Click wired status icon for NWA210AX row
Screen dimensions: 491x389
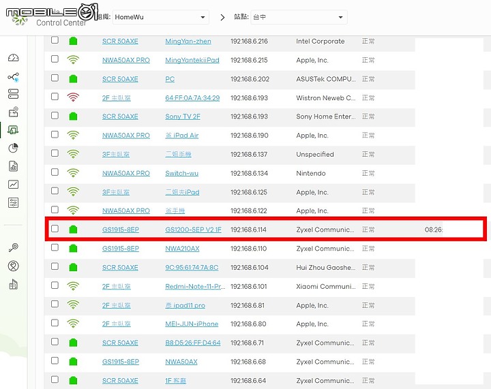pyautogui.click(x=73, y=249)
